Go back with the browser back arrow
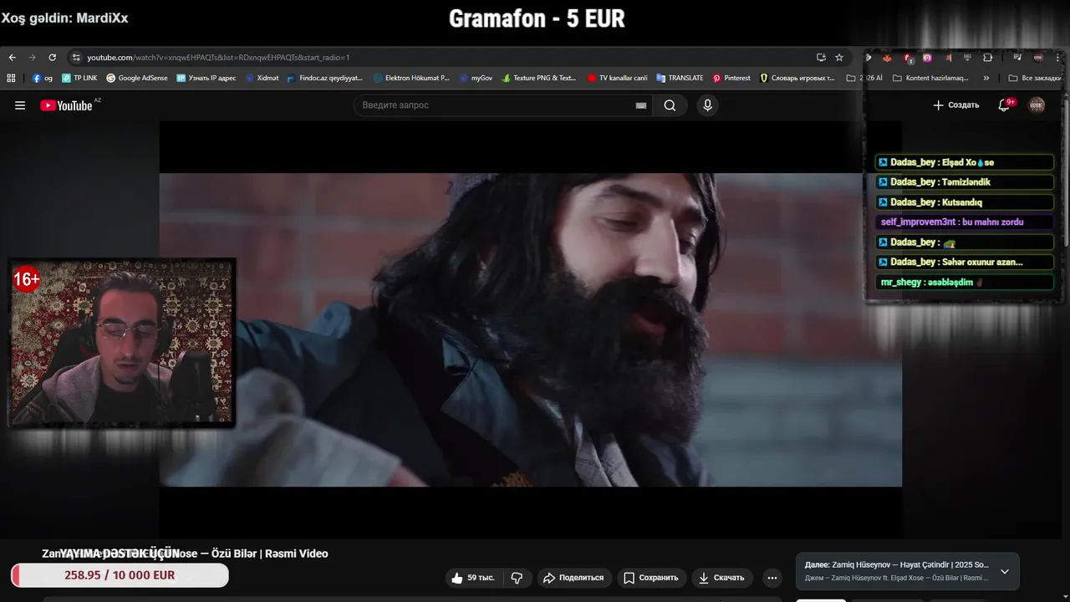 point(12,58)
